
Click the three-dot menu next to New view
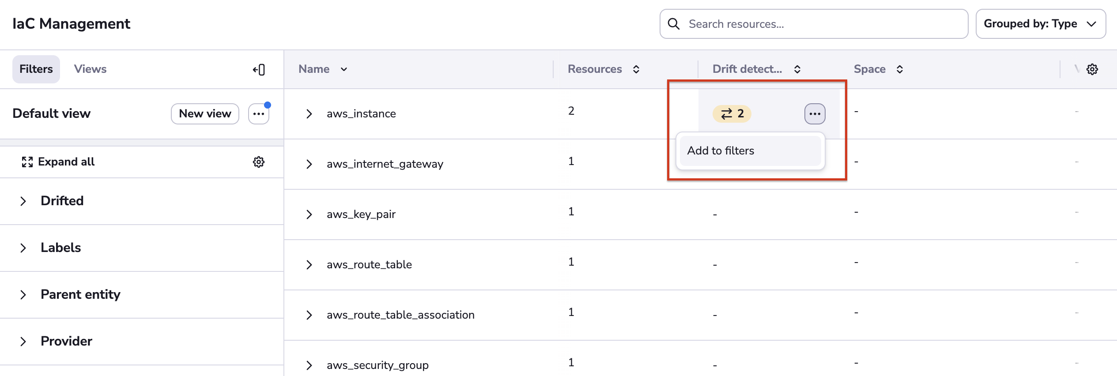259,114
